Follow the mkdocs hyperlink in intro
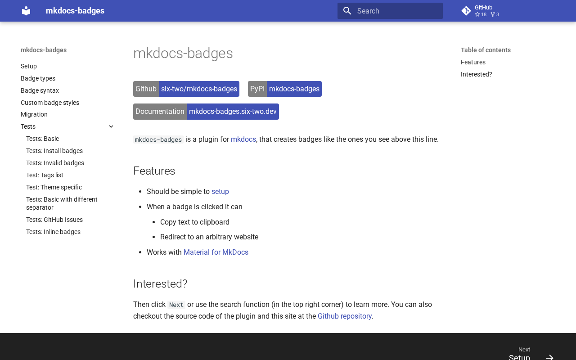This screenshot has height=360, width=576. click(x=243, y=139)
